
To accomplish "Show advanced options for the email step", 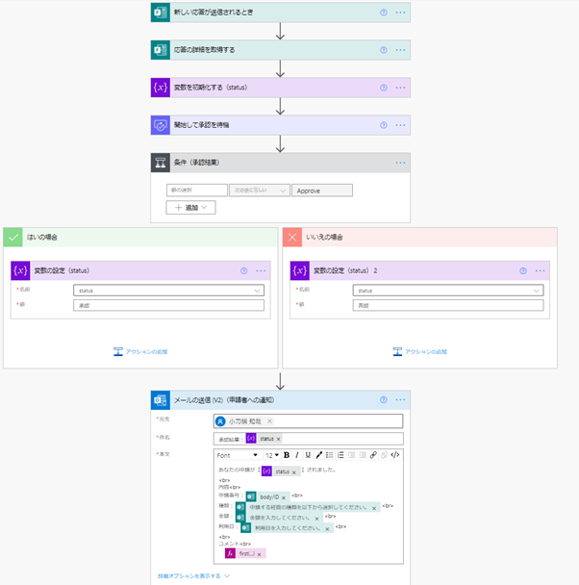I will [x=193, y=576].
